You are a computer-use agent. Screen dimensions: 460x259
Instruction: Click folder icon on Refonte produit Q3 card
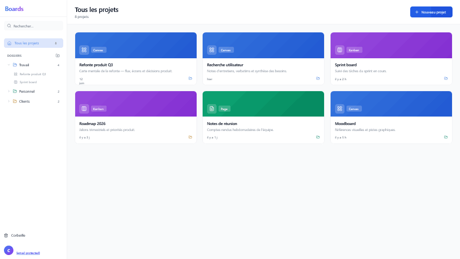tap(190, 78)
